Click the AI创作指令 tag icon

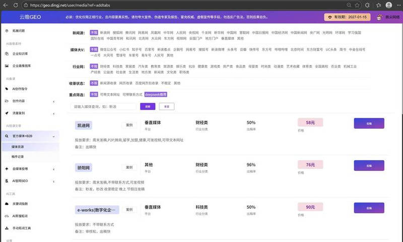point(6,89)
